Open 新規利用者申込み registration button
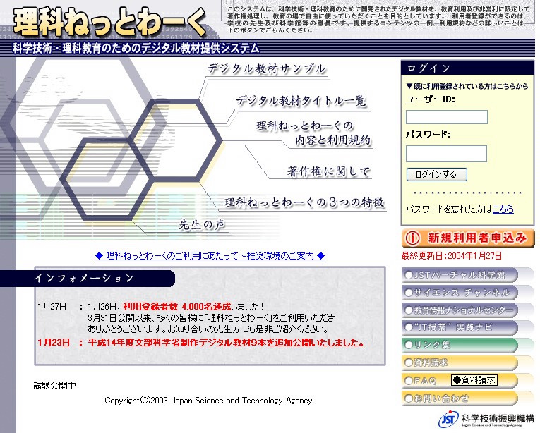This screenshot has width=540, height=433. pos(467,238)
